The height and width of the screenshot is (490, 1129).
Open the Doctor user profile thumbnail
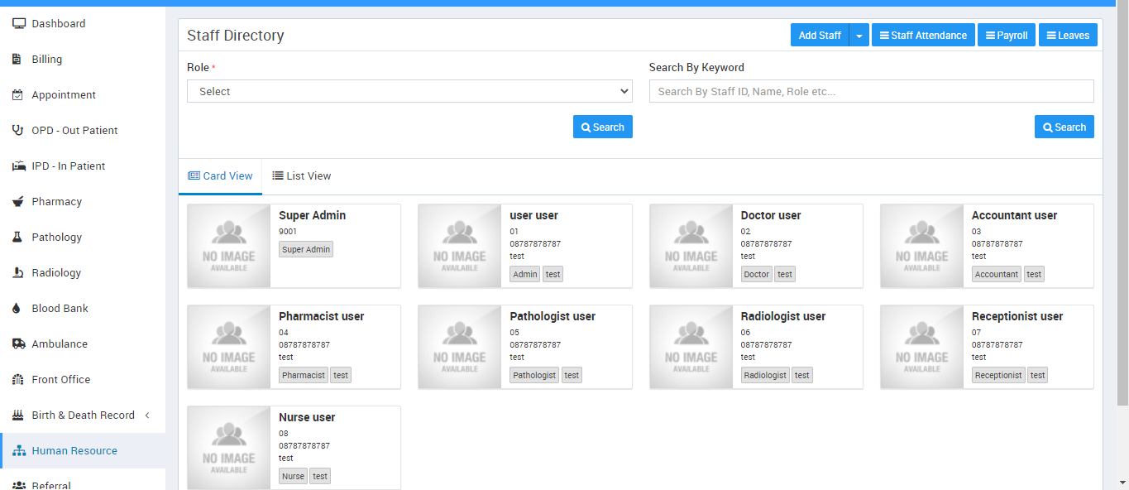point(691,246)
